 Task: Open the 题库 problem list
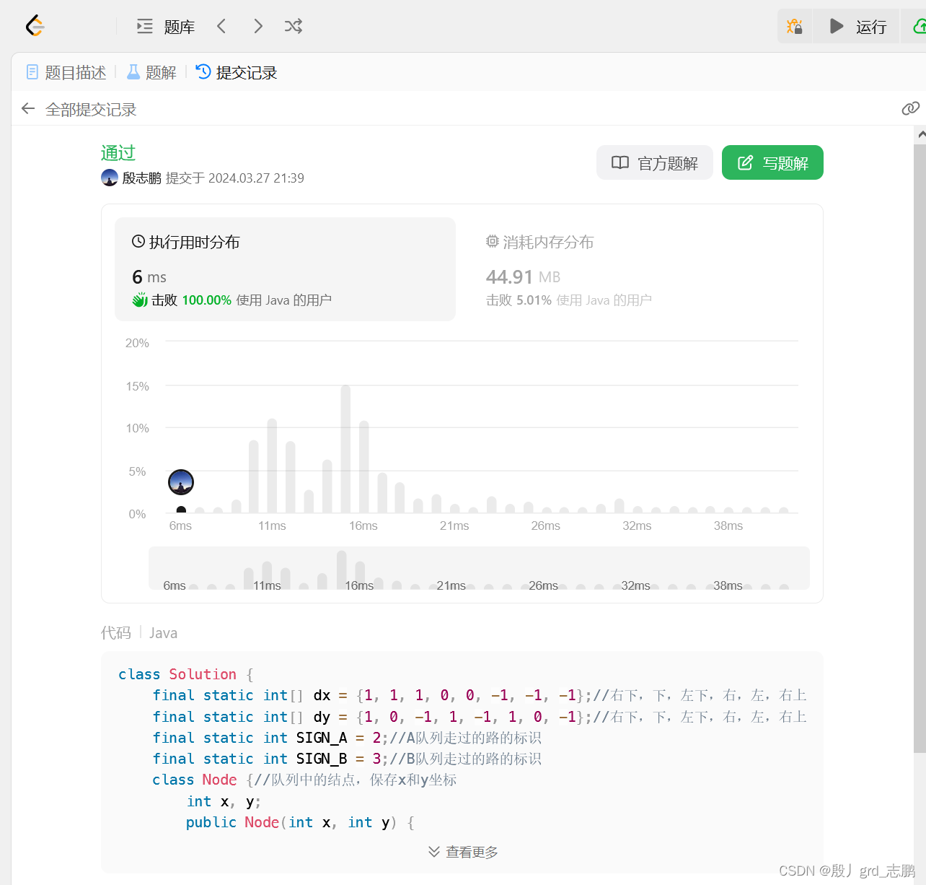(x=166, y=27)
